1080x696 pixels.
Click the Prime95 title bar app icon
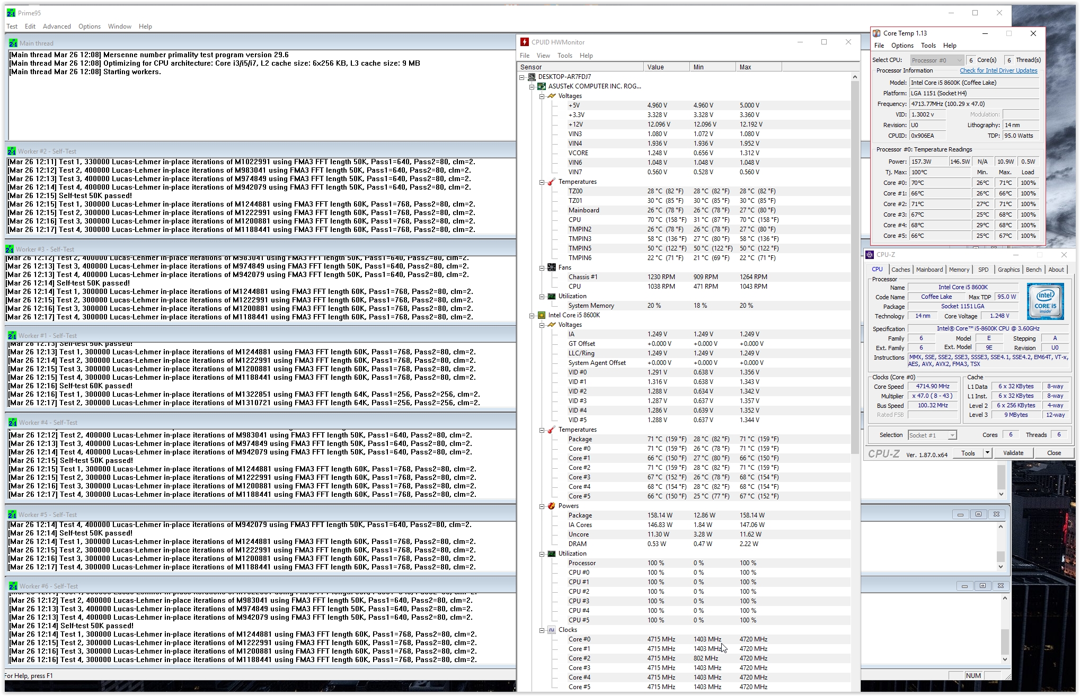point(11,13)
